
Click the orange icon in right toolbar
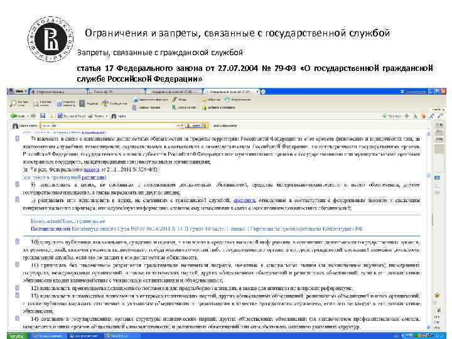tap(423, 116)
